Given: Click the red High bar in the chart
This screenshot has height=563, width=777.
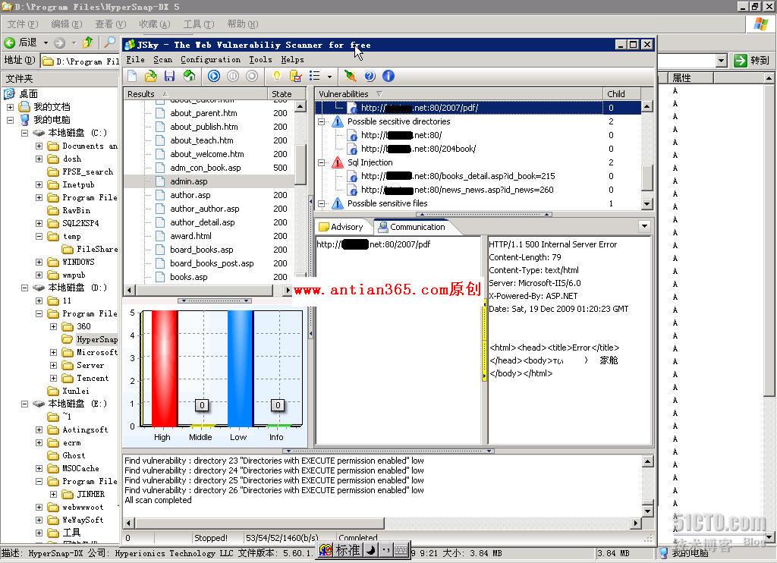Looking at the screenshot, I should 165,368.
